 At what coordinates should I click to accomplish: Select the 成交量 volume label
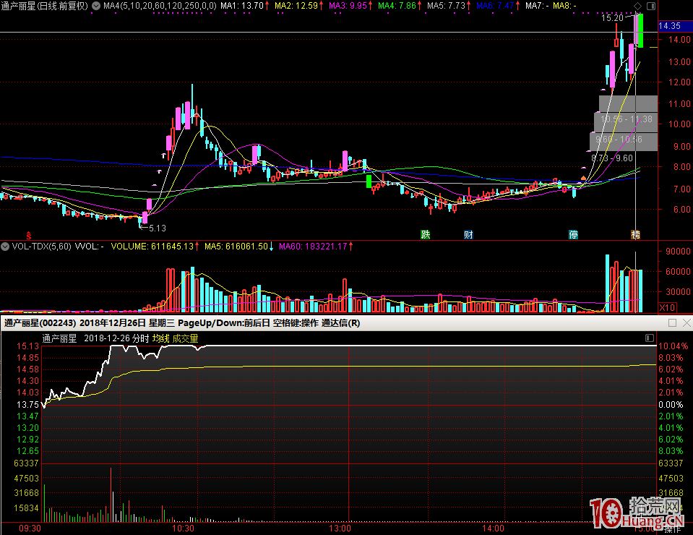(x=185, y=338)
